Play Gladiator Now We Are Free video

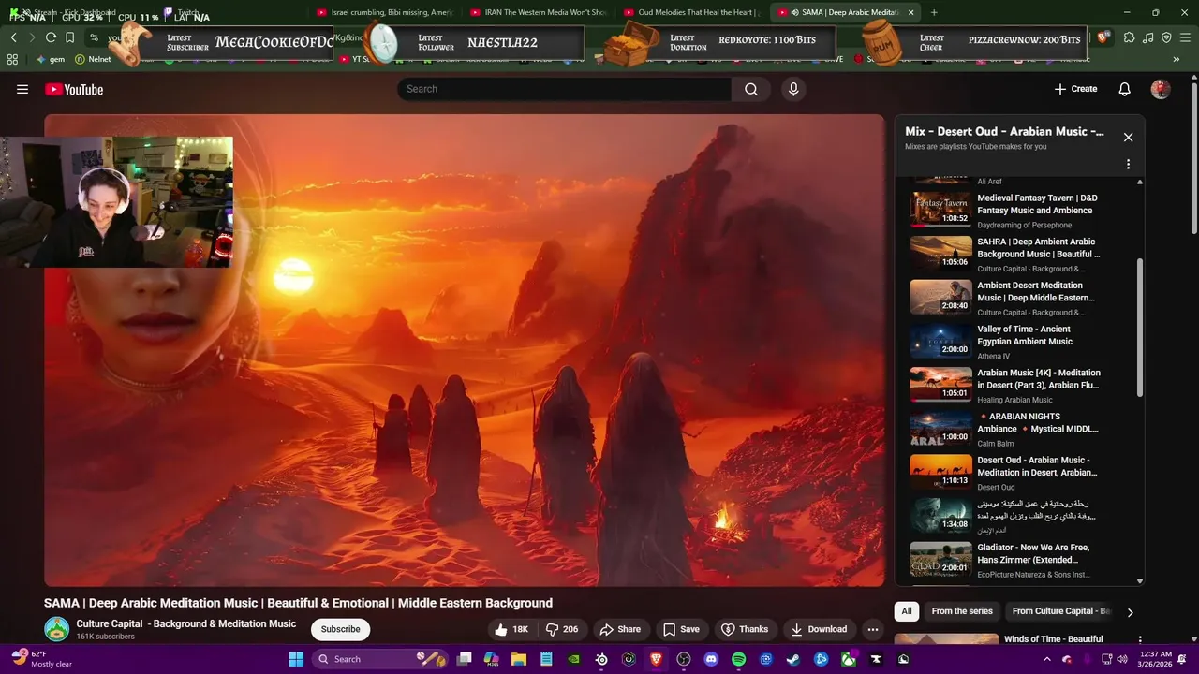(x=1004, y=560)
